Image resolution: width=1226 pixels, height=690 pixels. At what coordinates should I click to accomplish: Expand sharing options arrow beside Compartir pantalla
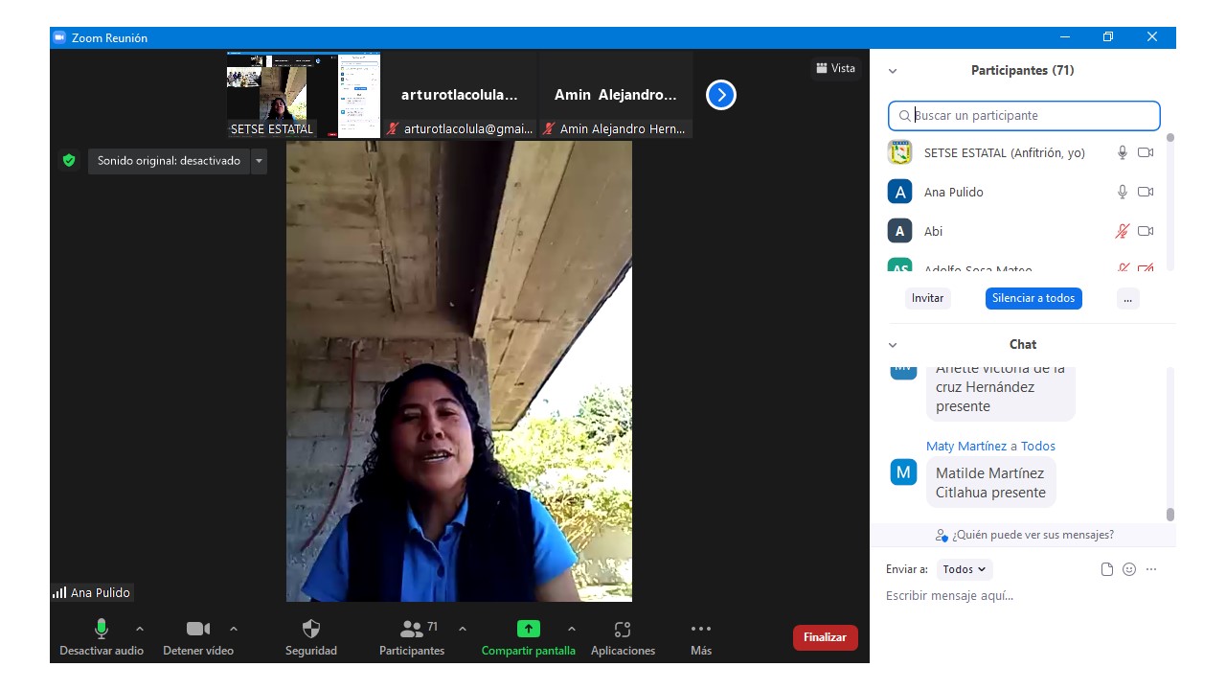point(572,629)
